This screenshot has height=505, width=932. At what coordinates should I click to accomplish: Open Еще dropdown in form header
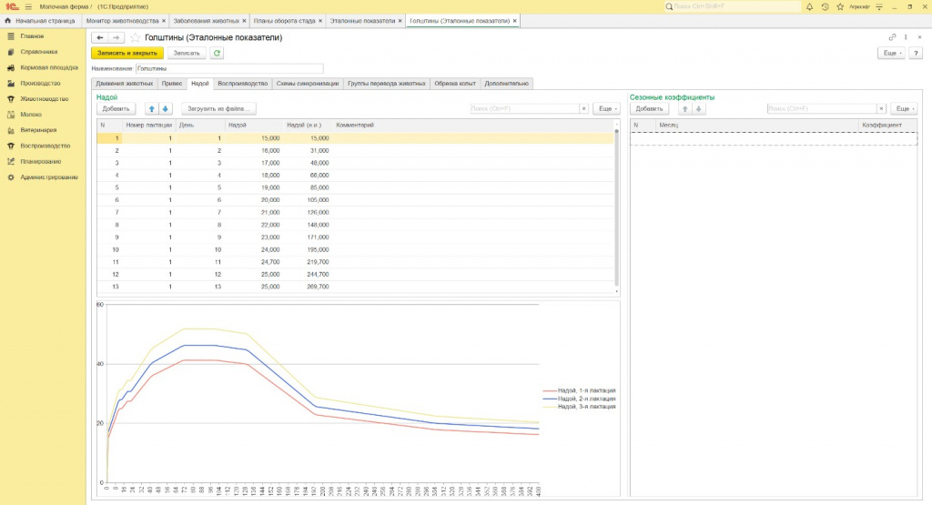click(x=890, y=54)
